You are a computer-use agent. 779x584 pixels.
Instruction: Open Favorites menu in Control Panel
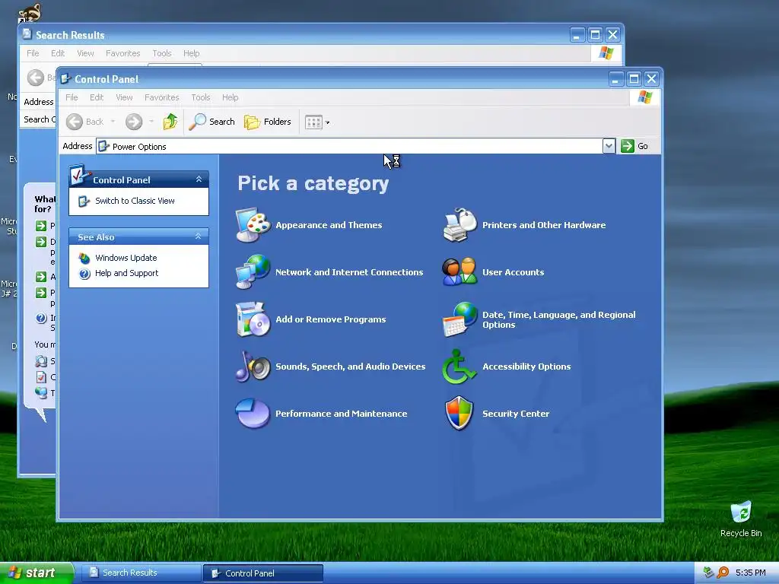tap(161, 97)
